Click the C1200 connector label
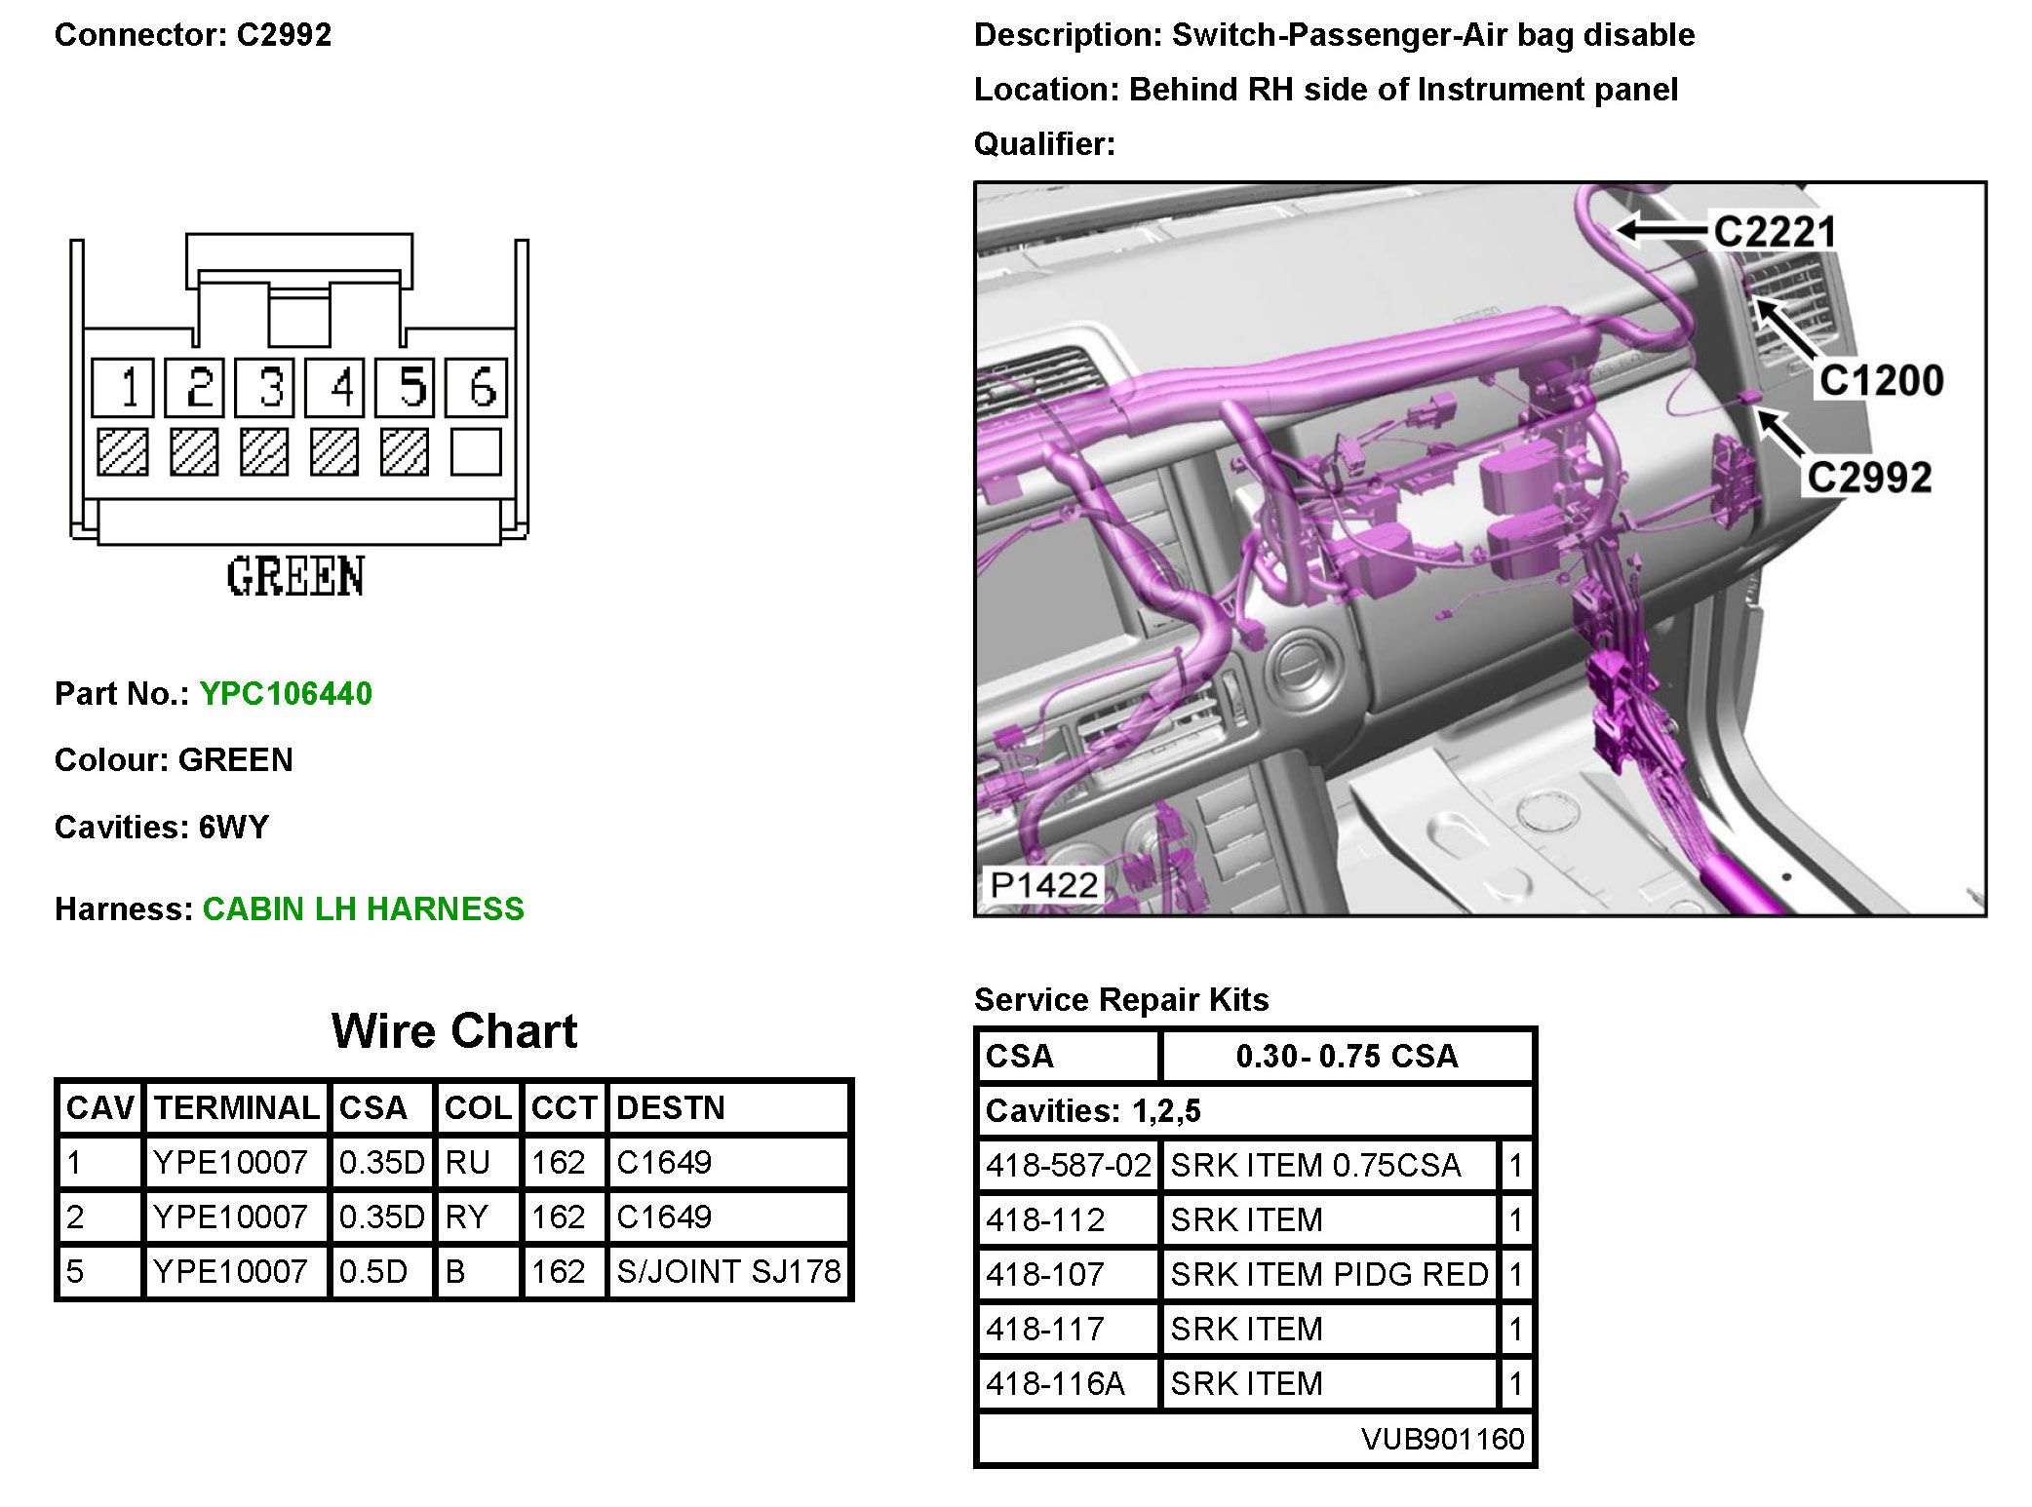Viewport: 2032px width, 1507px height. 1881,380
